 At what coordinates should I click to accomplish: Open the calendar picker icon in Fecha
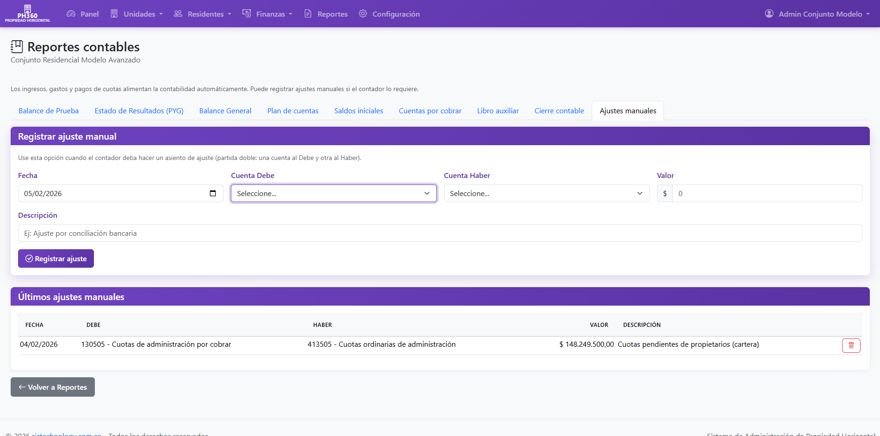(213, 193)
